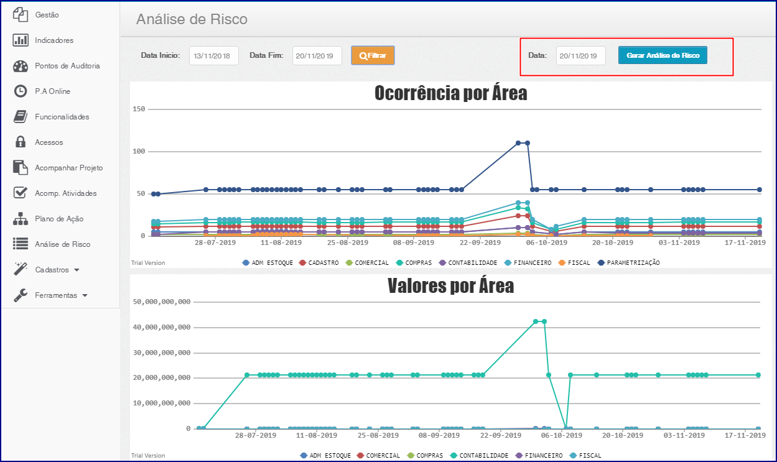
Task: Select the Pontos de Auditoria gauge icon
Action: pyautogui.click(x=21, y=66)
